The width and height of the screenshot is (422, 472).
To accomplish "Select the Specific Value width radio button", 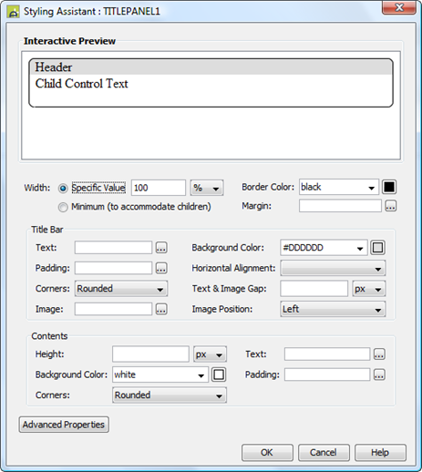I will pyautogui.click(x=63, y=189).
